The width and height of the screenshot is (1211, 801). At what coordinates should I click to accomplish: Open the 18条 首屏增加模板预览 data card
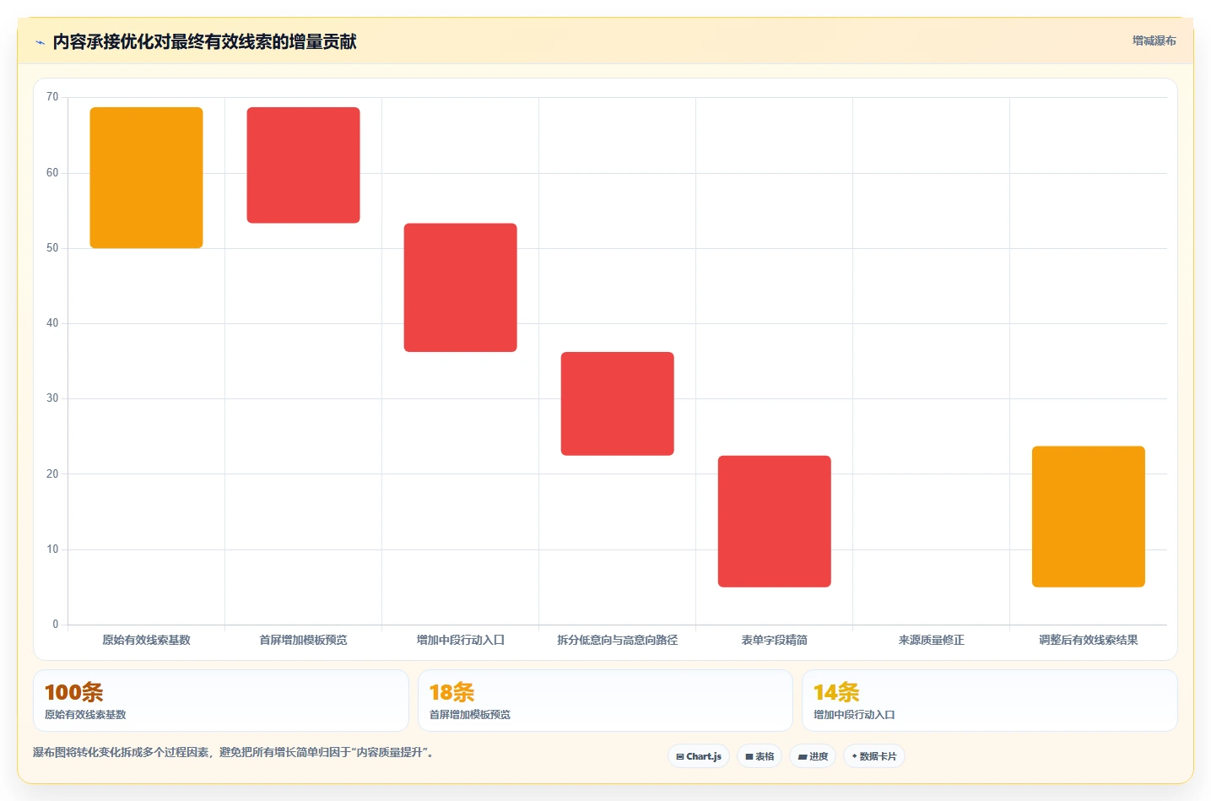pyautogui.click(x=605, y=701)
